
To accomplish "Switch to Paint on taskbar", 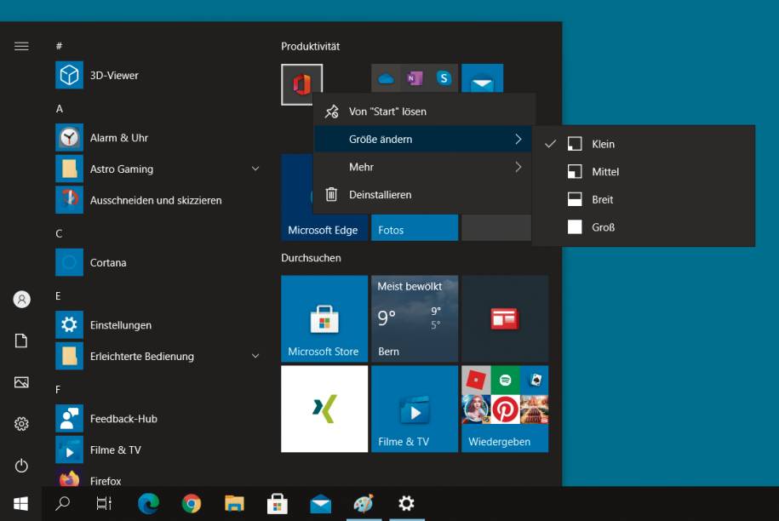I will click(x=364, y=504).
